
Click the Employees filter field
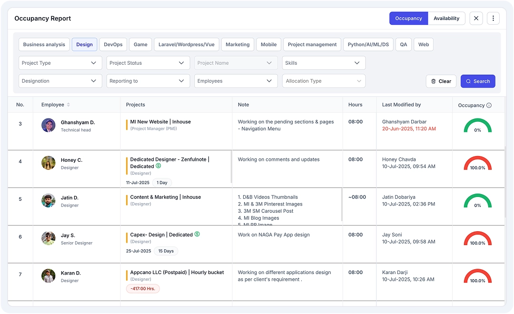point(236,81)
